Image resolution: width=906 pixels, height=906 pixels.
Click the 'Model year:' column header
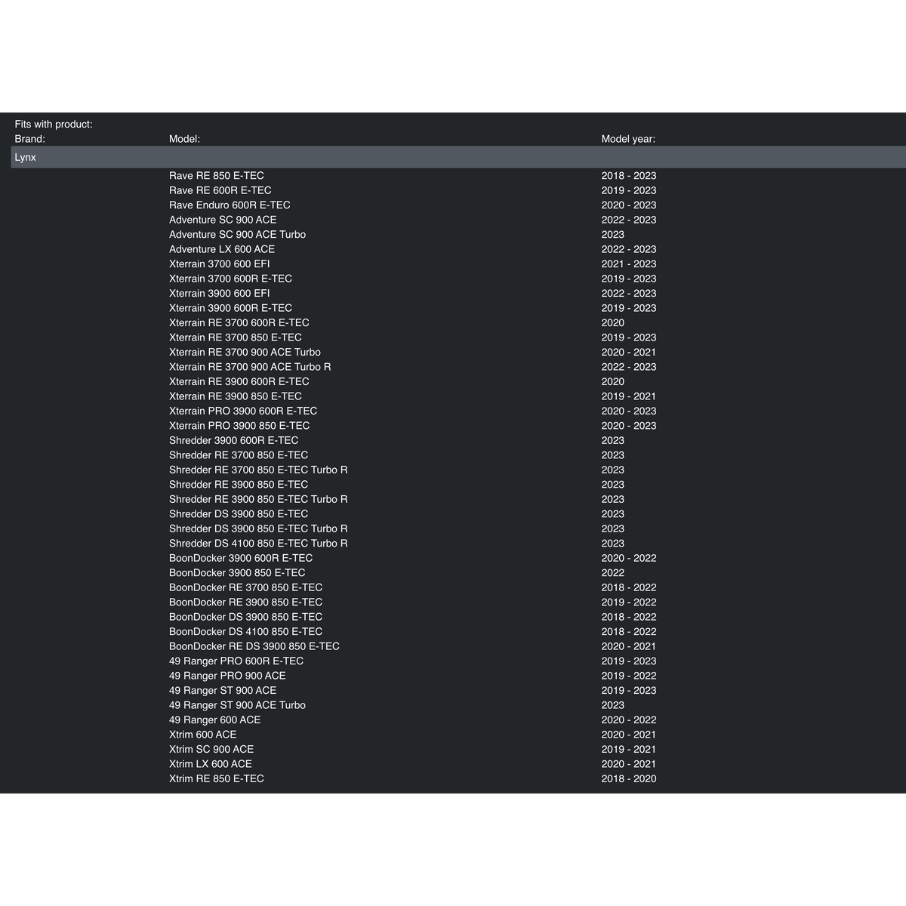click(x=628, y=139)
